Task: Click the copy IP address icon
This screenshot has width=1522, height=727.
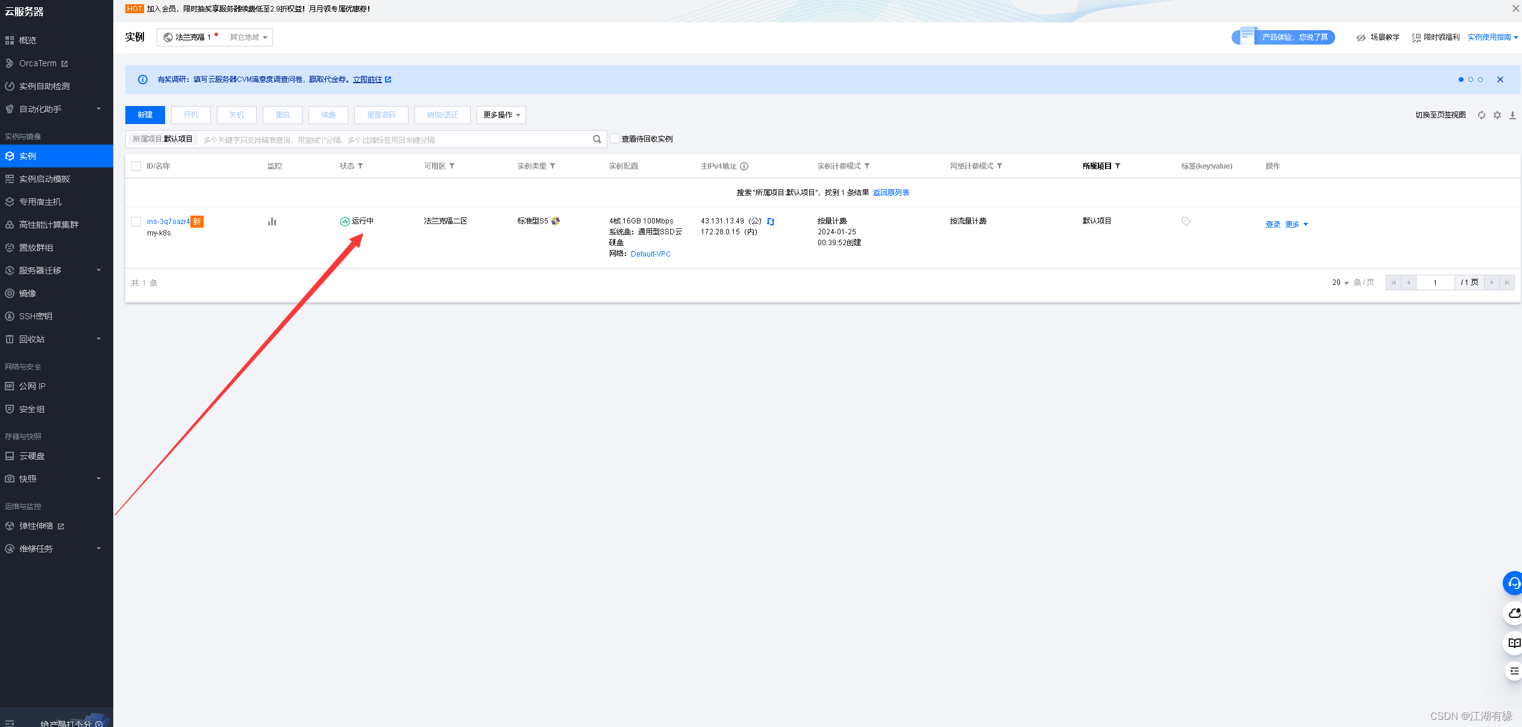Action: [x=771, y=222]
